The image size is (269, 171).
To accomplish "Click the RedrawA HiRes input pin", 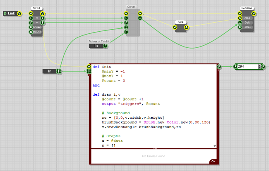I will 240,27.
